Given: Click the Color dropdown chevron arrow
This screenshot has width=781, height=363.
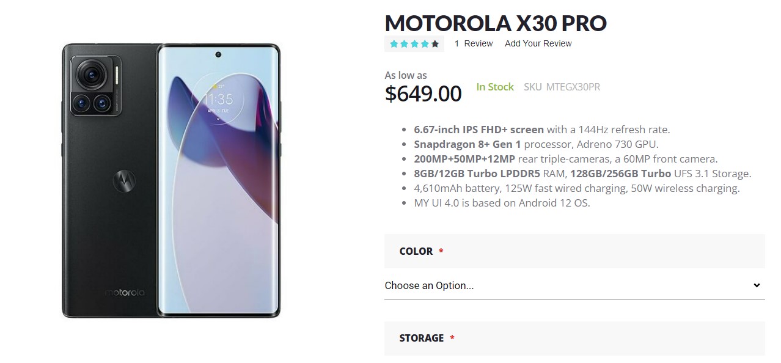Looking at the screenshot, I should pyautogui.click(x=757, y=285).
